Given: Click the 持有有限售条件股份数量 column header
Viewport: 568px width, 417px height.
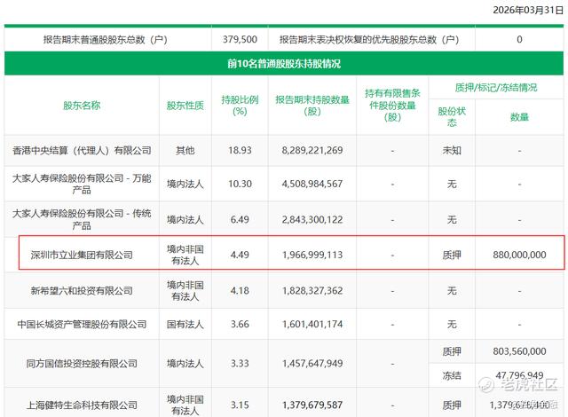Looking at the screenshot, I should (x=392, y=106).
